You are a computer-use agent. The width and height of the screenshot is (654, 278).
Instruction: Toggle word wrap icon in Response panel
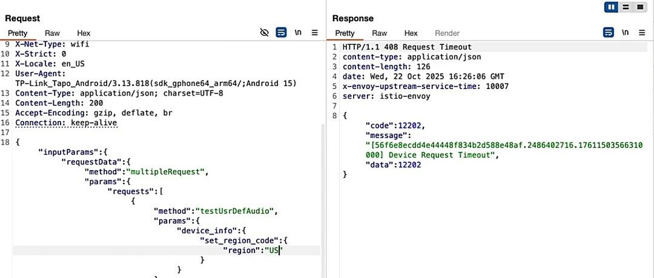pyautogui.click(x=609, y=33)
